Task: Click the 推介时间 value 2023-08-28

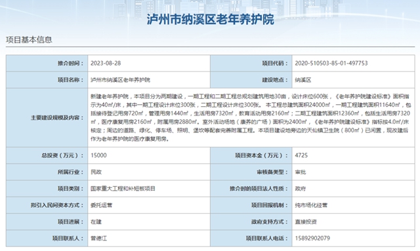Action: [106, 63]
